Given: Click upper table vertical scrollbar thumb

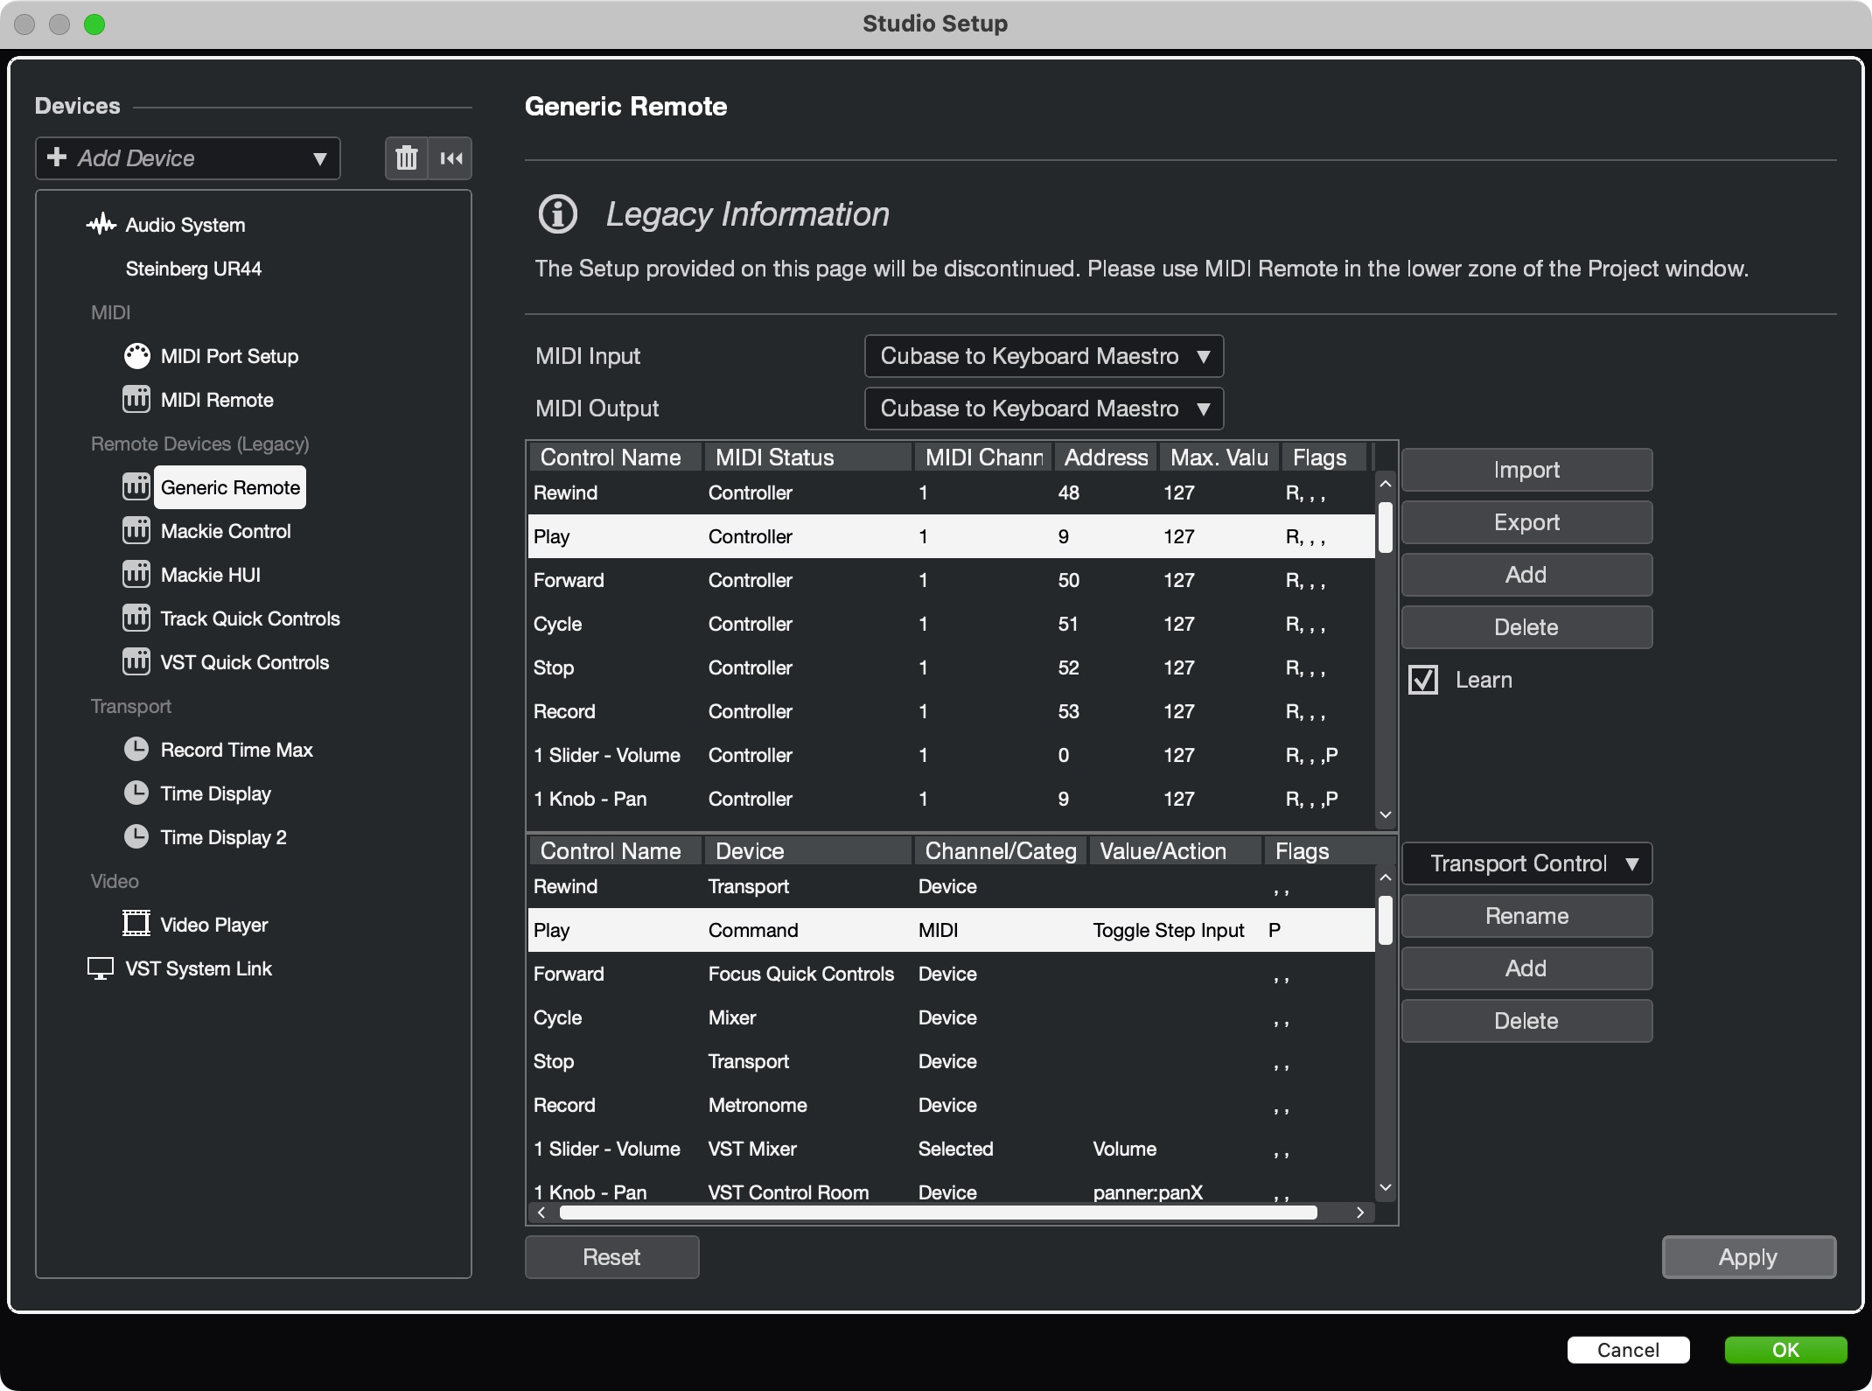Looking at the screenshot, I should [x=1385, y=528].
